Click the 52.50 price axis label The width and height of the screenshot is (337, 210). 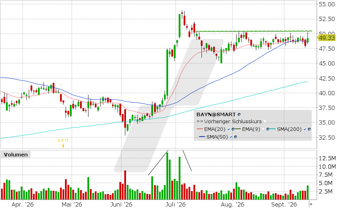327,19
